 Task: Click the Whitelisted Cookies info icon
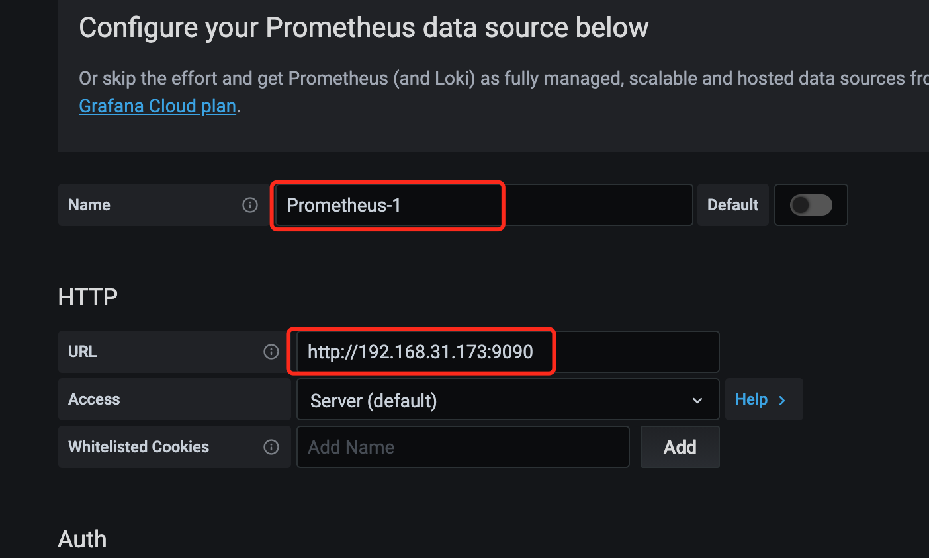271,447
